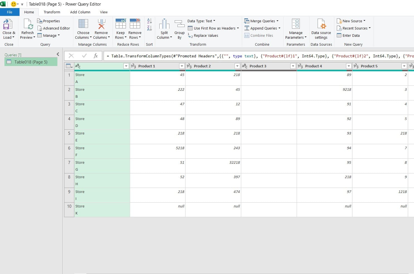Click the Close & Load icon
The height and width of the screenshot is (274, 414).
pyautogui.click(x=8, y=24)
